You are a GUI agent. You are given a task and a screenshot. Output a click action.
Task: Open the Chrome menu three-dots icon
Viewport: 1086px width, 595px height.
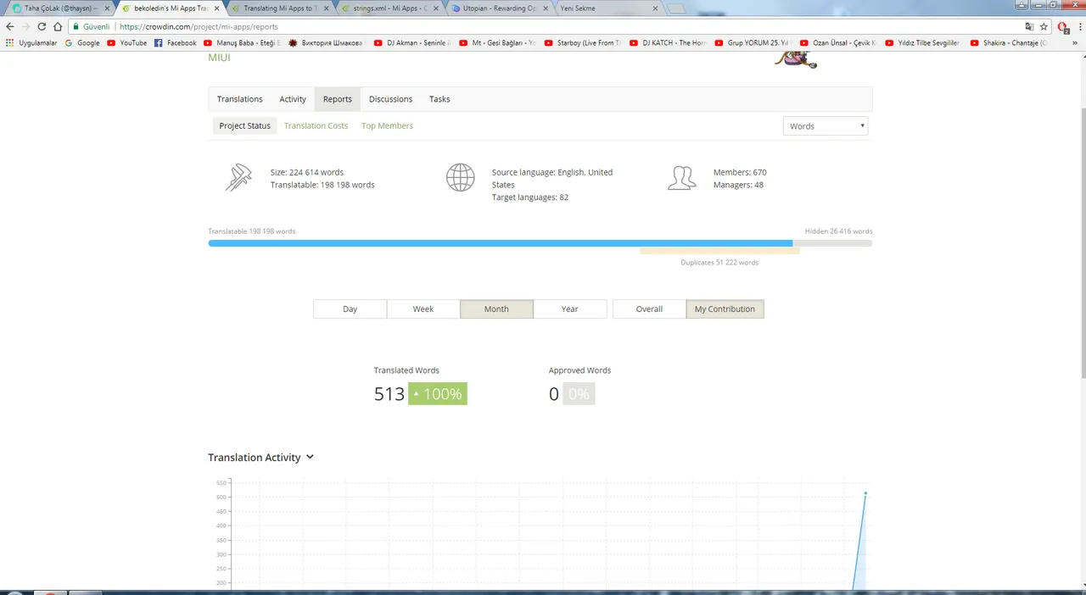tap(1078, 26)
